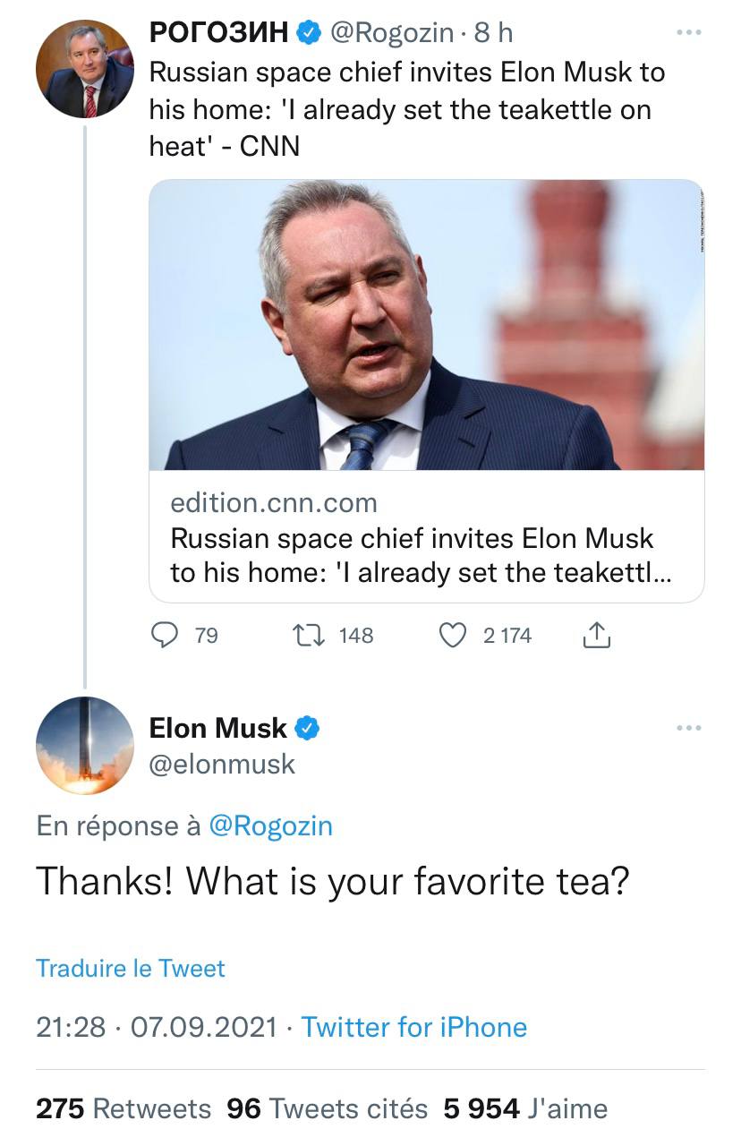Screen dimensions: 741x1146
Task: View the 275 Retweets list
Action: coord(123,1108)
